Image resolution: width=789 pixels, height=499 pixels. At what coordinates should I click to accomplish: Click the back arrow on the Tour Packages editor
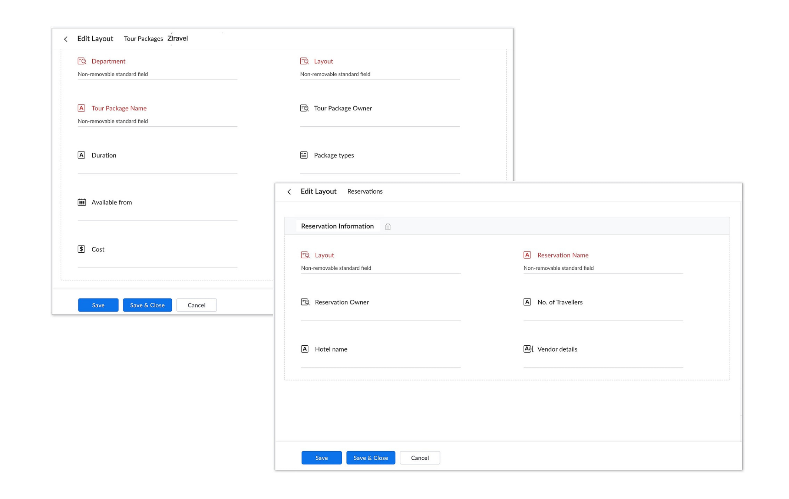tap(66, 39)
